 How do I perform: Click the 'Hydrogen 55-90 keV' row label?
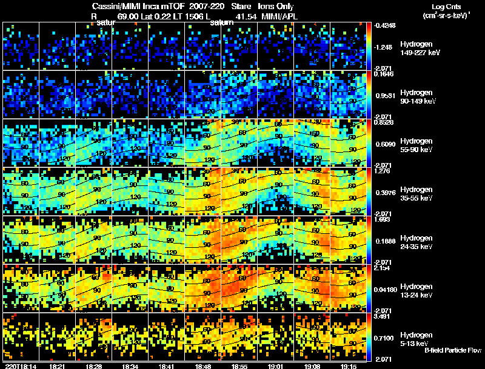pos(416,145)
